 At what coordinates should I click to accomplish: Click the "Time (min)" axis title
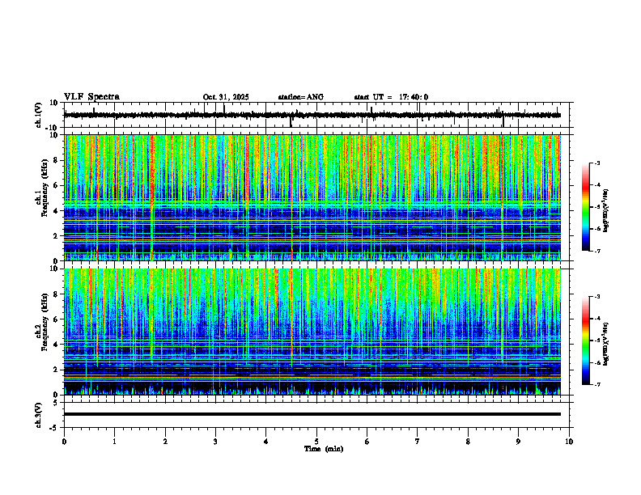(324, 449)
